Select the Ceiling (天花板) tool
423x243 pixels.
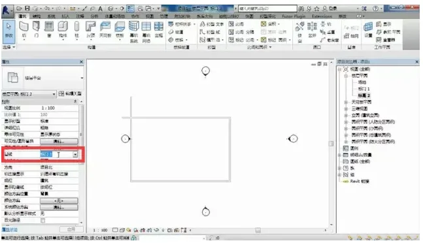105,30
